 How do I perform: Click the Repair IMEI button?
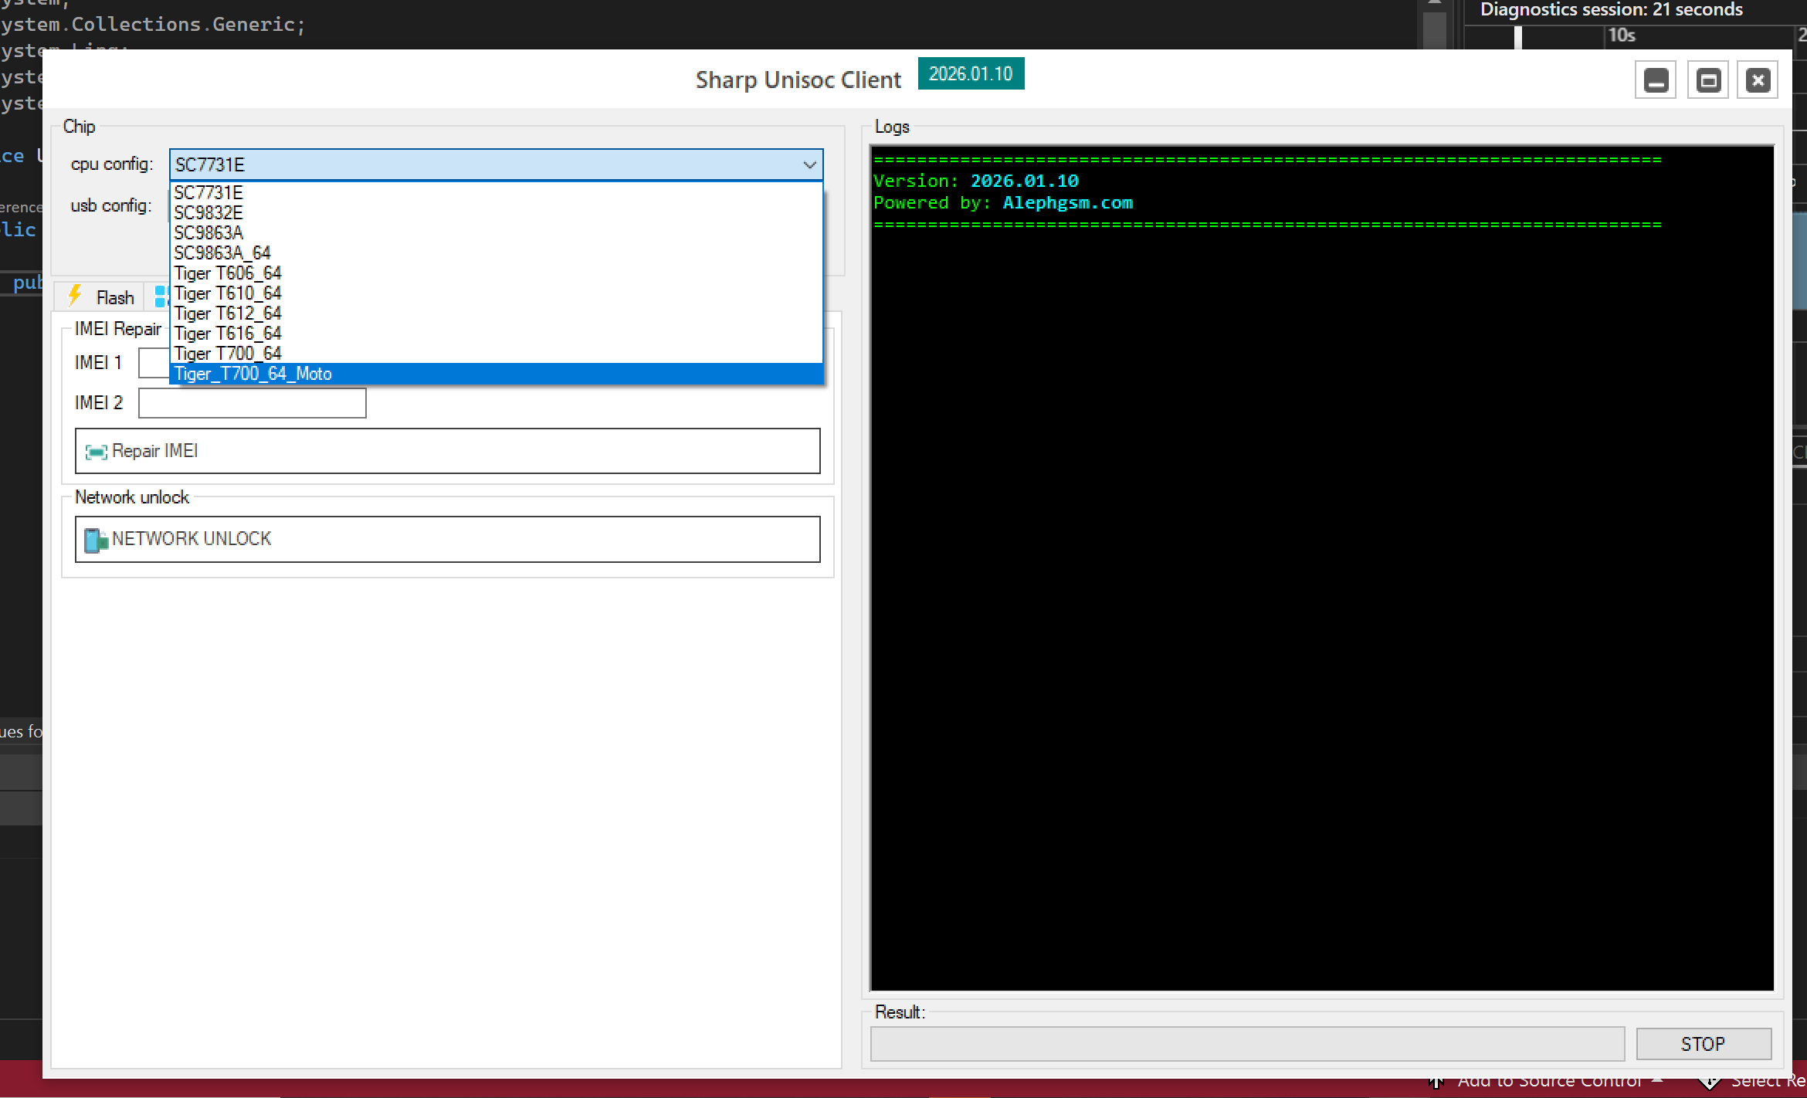coord(448,451)
